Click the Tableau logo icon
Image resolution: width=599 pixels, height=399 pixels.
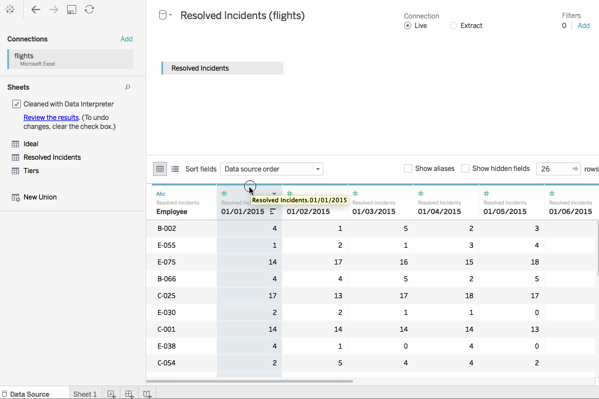[x=10, y=10]
